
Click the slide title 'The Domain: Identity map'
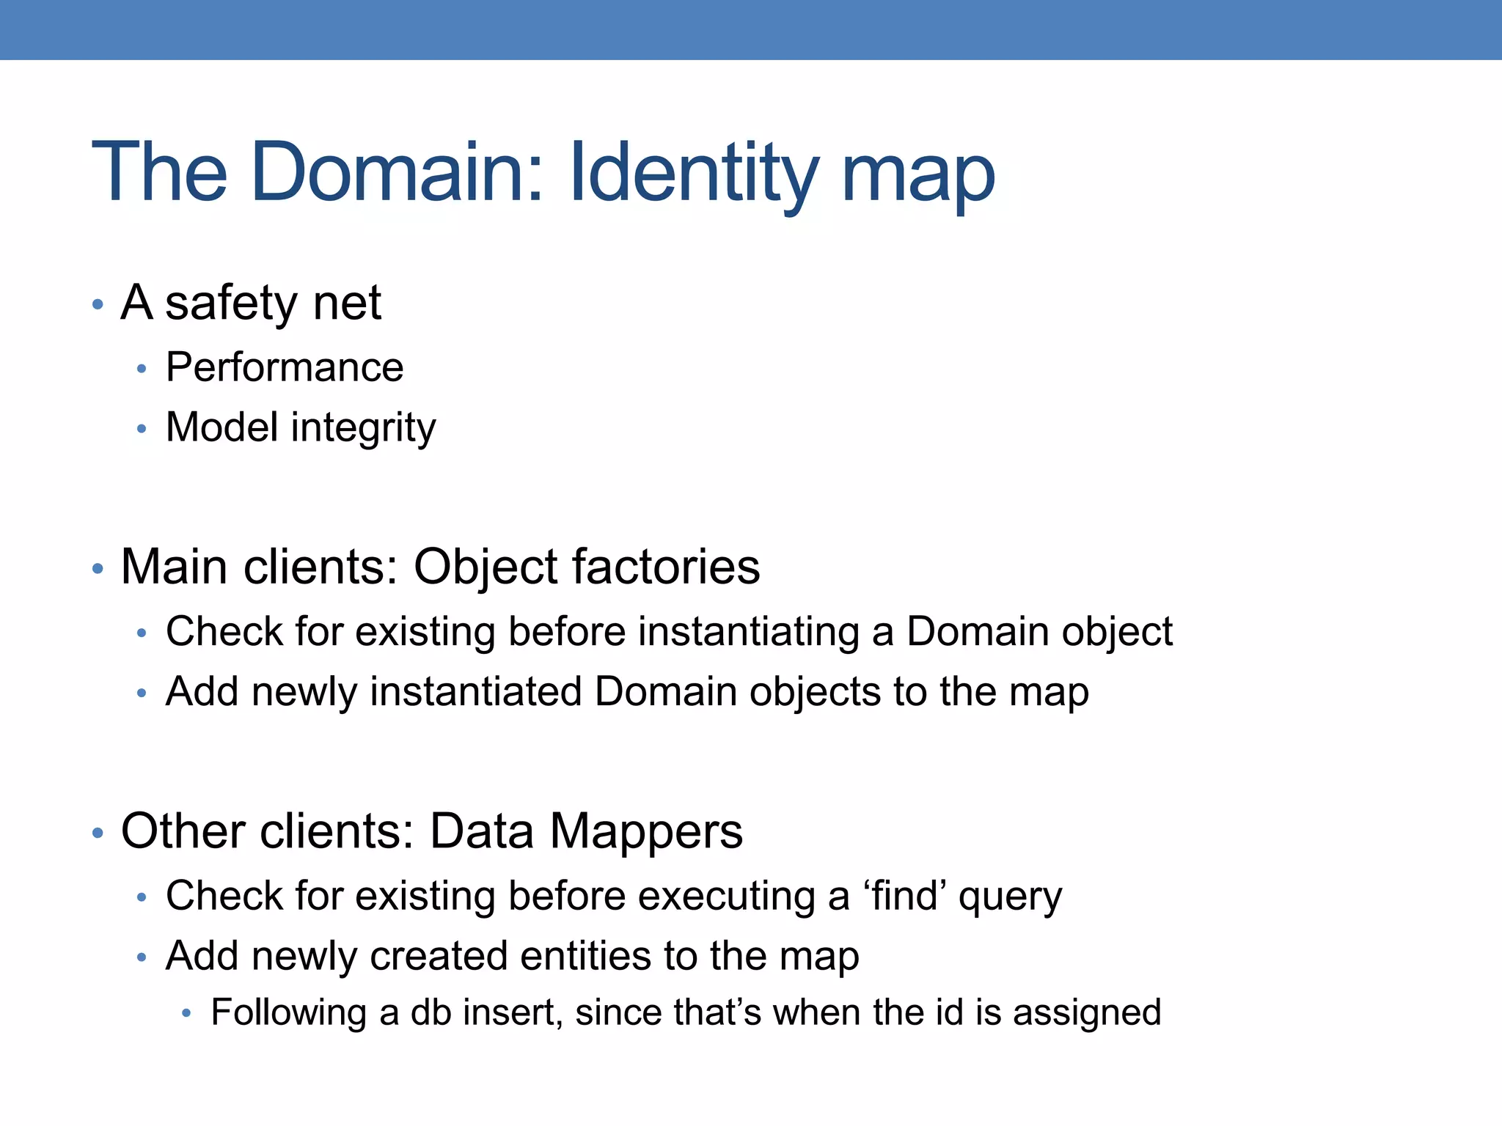pos(543,172)
